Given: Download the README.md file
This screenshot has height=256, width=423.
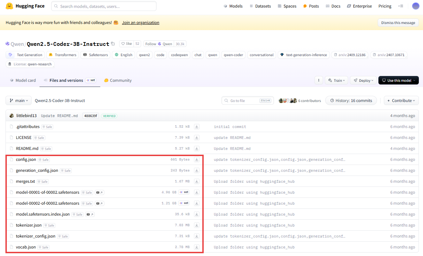Looking at the screenshot, I should coord(197,149).
